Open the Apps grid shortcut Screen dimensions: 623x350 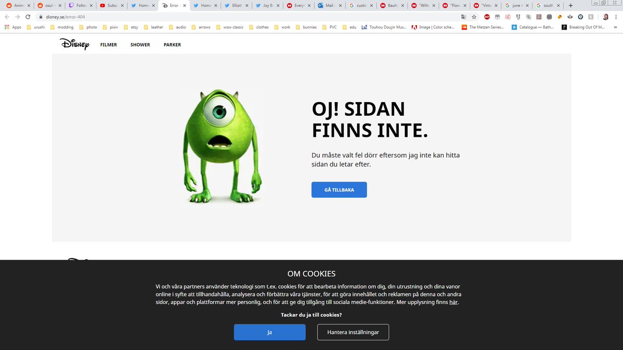[12, 27]
